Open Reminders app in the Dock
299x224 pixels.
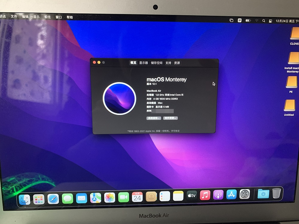[x=165, y=196]
